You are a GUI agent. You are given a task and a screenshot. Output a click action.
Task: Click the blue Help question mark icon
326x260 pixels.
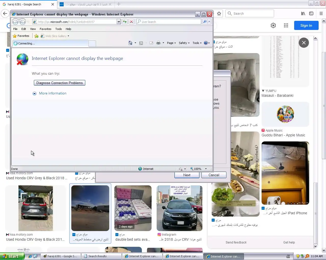click(206, 43)
